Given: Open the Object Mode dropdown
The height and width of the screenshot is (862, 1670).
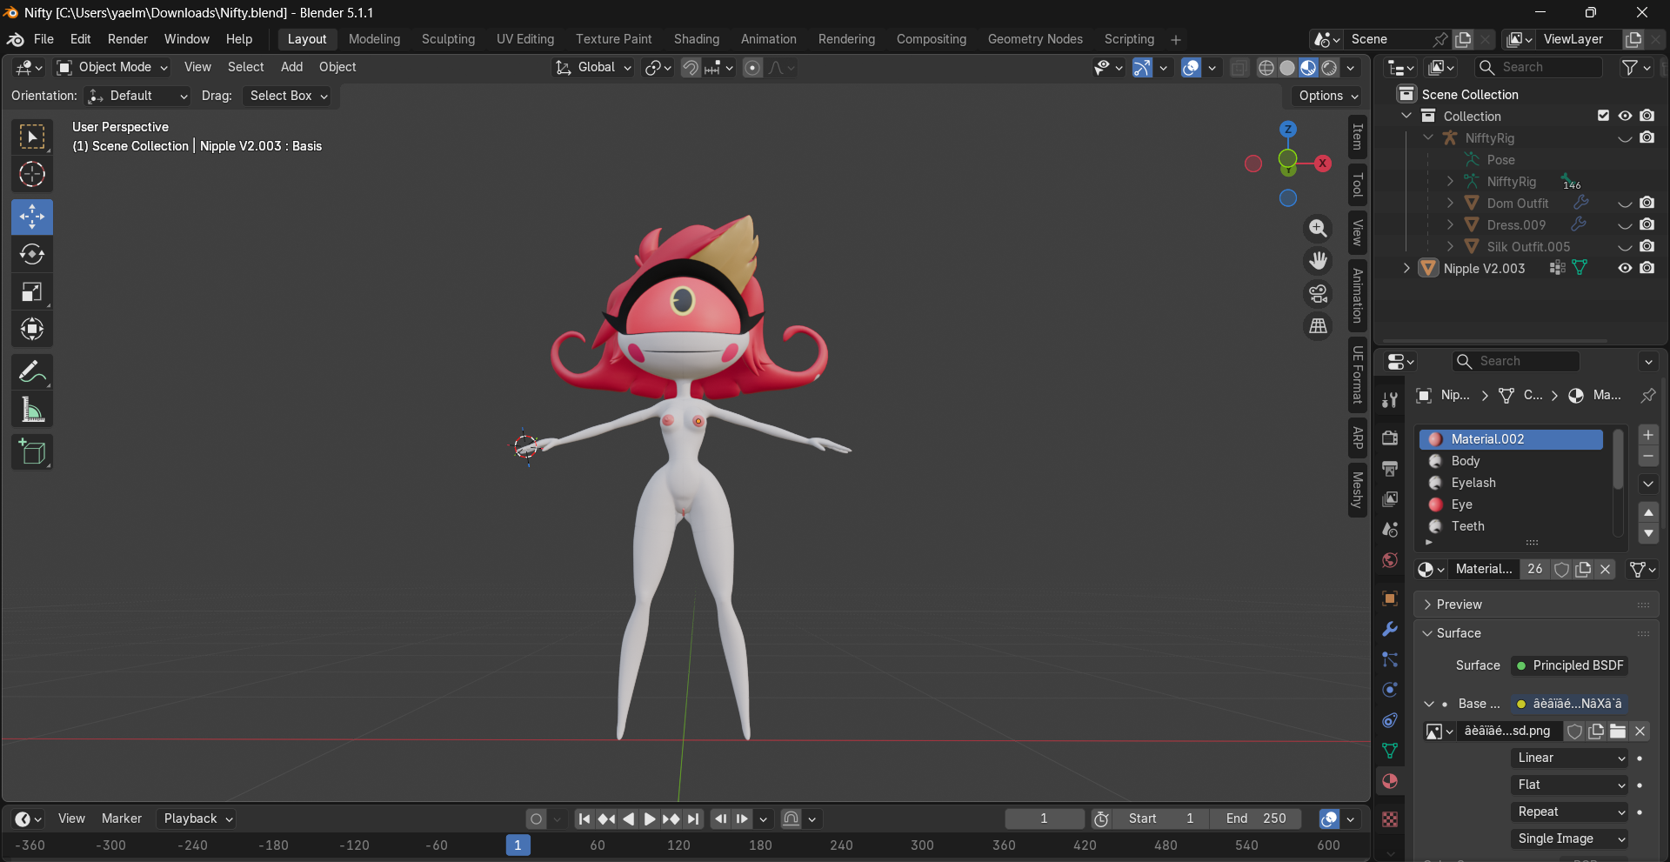Looking at the screenshot, I should point(112,67).
